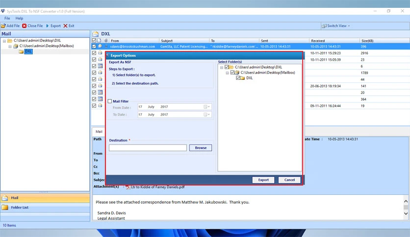Click the attachment column header icon
The height and width of the screenshot is (237, 410).
[x=106, y=41]
